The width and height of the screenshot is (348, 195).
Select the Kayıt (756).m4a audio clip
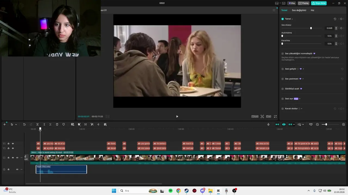pos(61,169)
